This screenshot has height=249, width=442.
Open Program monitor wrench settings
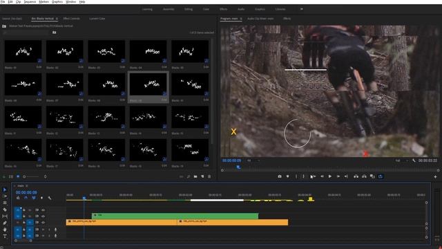click(x=414, y=160)
